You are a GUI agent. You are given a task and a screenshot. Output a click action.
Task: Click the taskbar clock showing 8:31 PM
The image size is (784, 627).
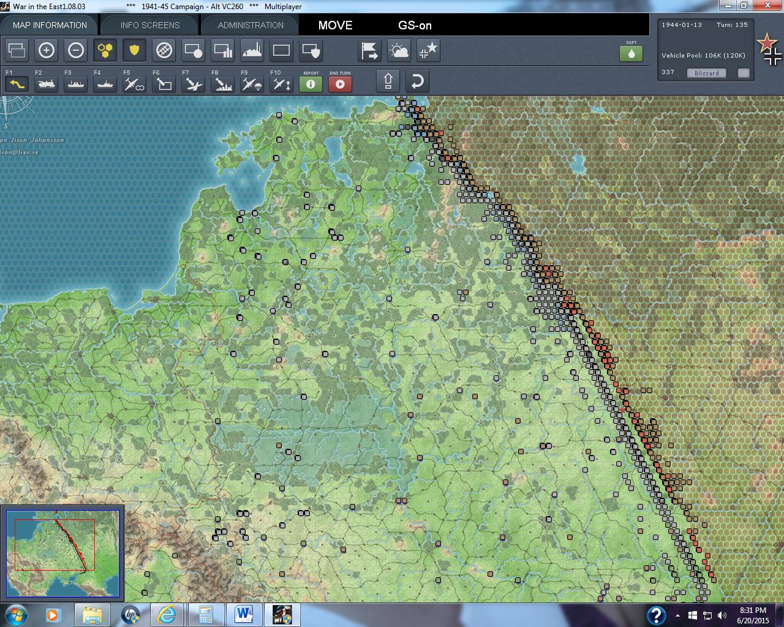(x=753, y=615)
